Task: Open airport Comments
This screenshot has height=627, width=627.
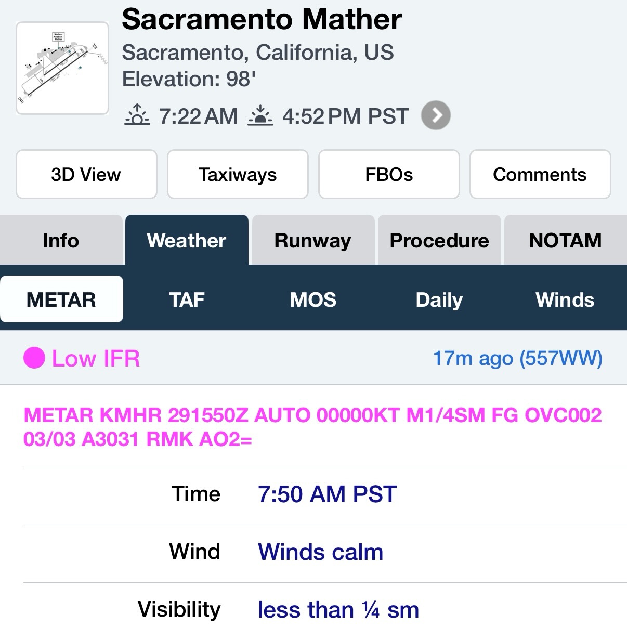Action: tap(540, 174)
